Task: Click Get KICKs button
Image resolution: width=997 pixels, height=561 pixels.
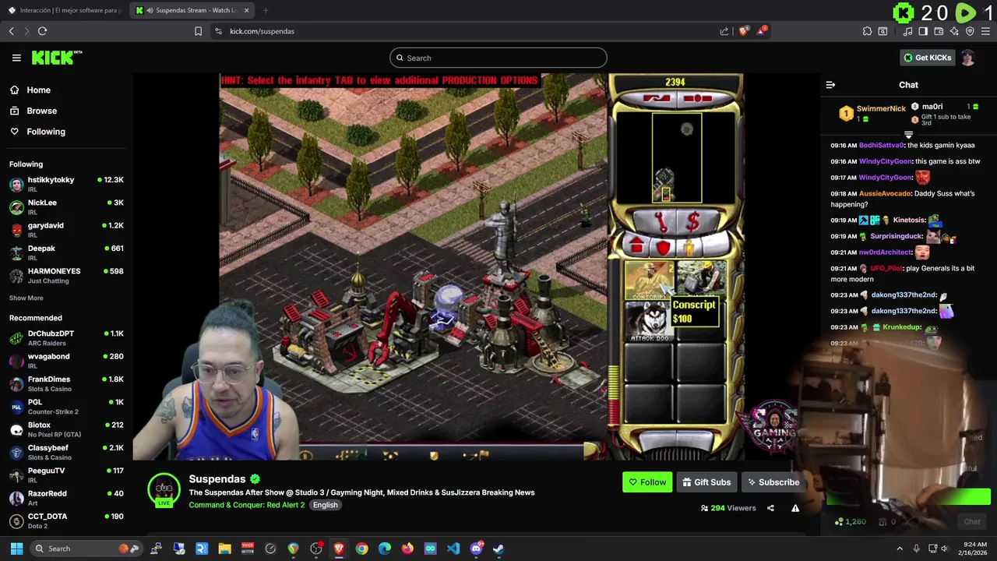Action: coord(927,58)
